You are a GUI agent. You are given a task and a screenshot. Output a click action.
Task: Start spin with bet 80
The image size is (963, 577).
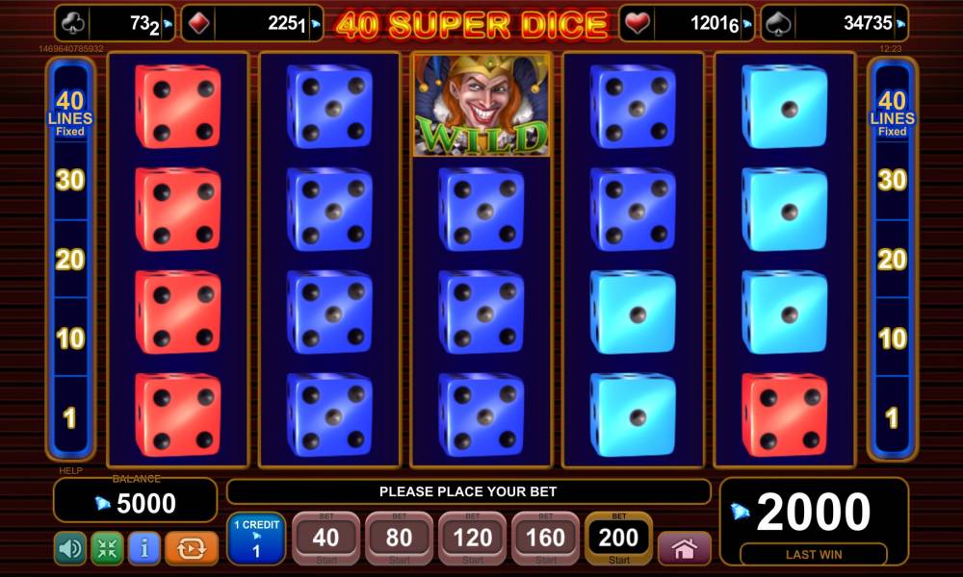(399, 539)
